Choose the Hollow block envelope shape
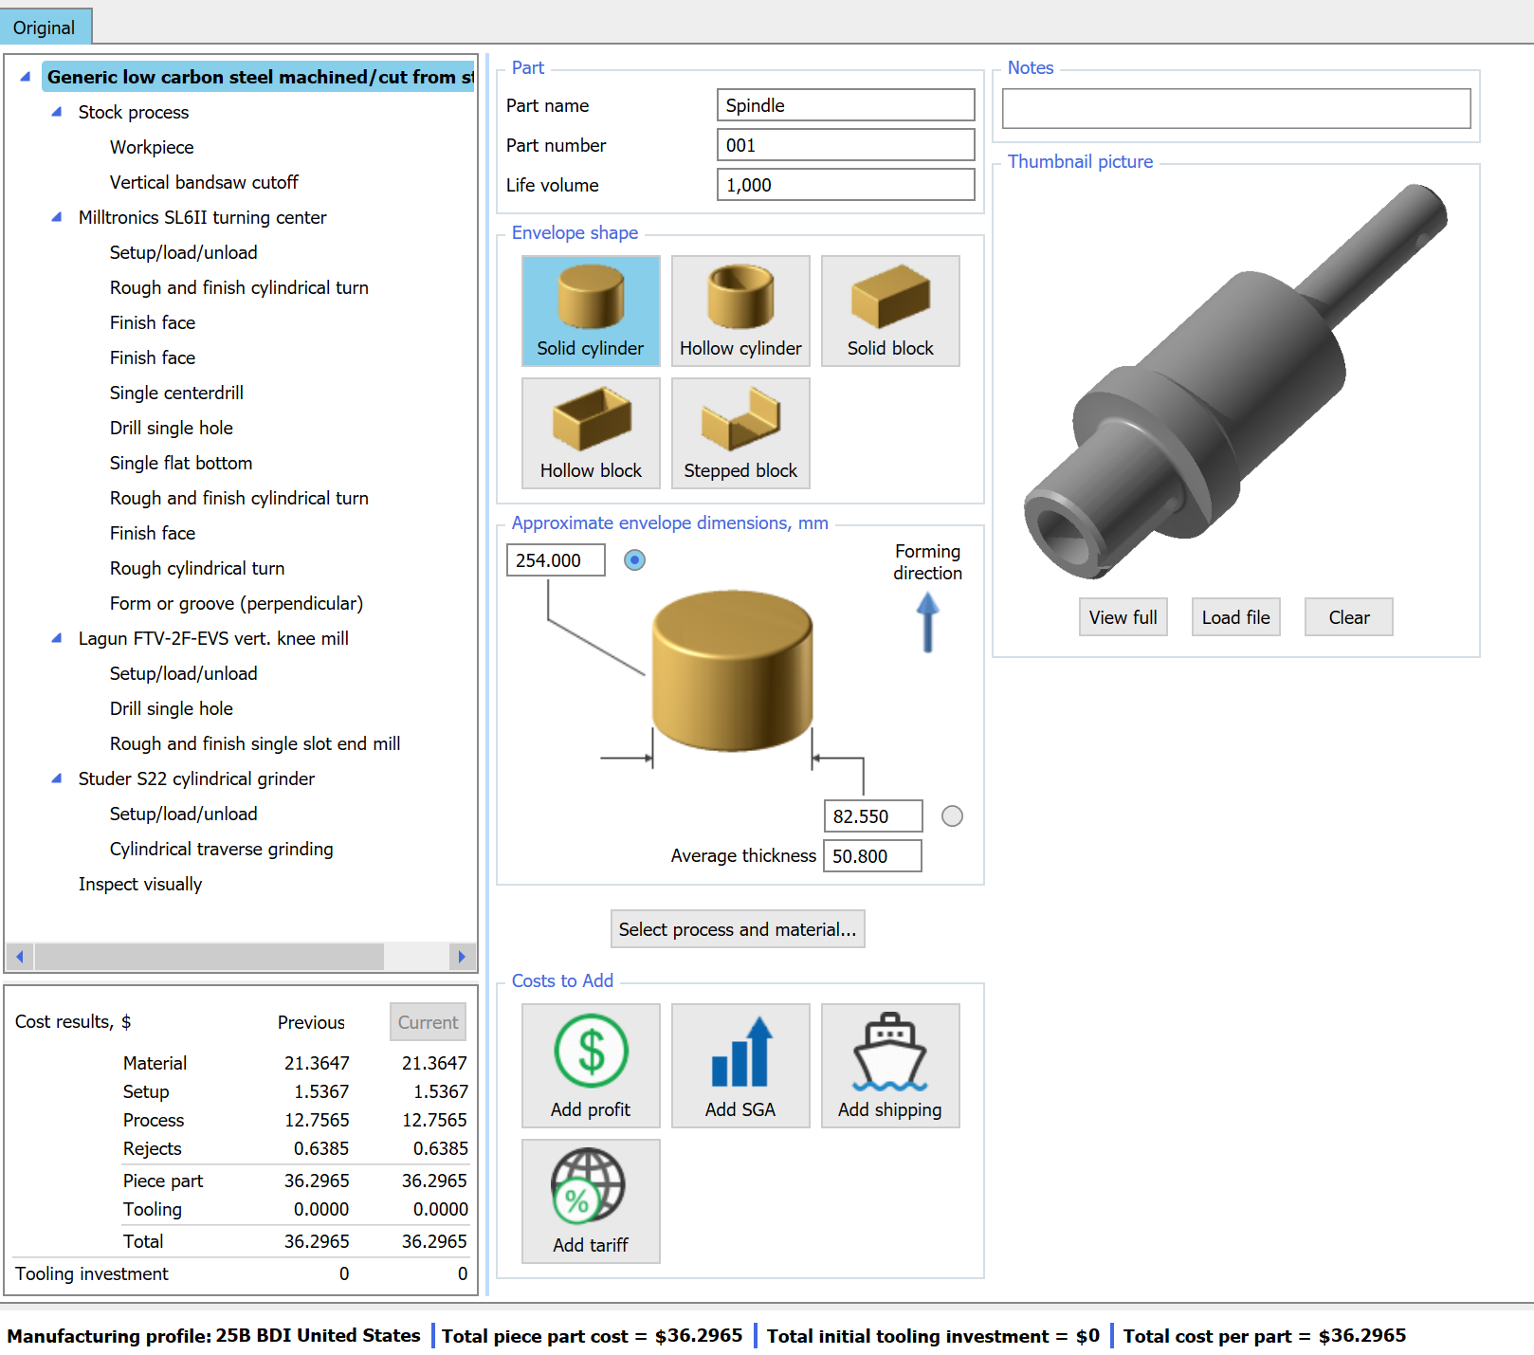The width and height of the screenshot is (1534, 1355). point(590,431)
